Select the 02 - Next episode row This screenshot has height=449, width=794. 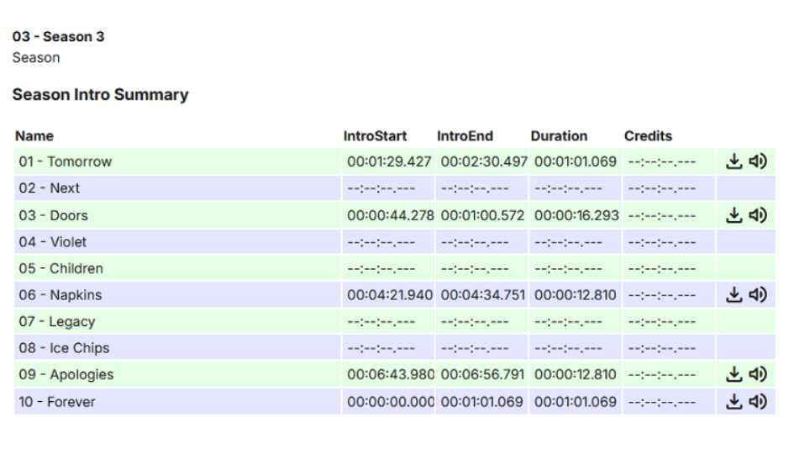point(50,188)
